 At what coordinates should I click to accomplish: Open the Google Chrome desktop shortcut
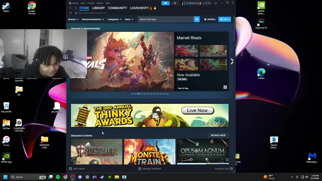[32, 8]
